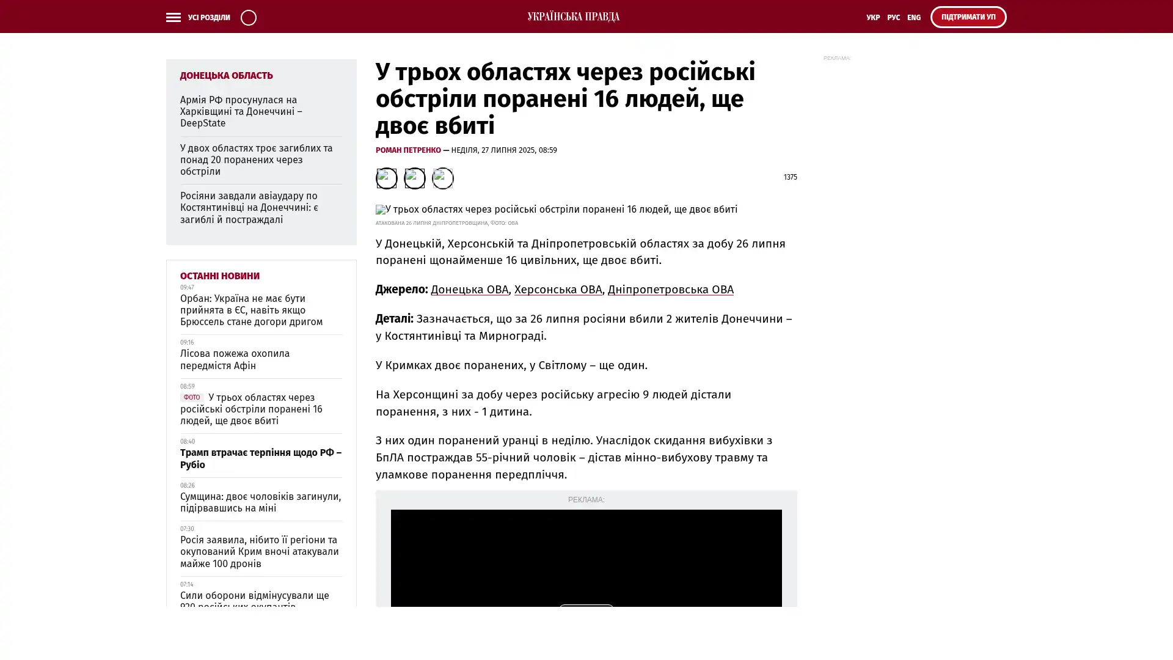This screenshot has width=1173, height=660.
Task: Click the circular search icon in header
Action: pyautogui.click(x=248, y=17)
